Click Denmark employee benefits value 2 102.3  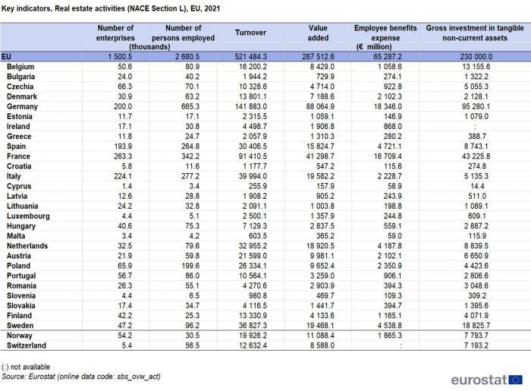389,96
